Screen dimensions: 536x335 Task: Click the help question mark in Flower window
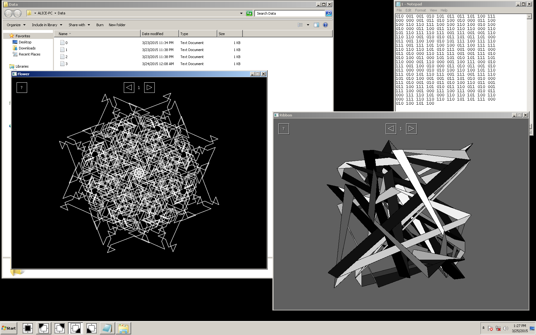pyautogui.click(x=22, y=88)
